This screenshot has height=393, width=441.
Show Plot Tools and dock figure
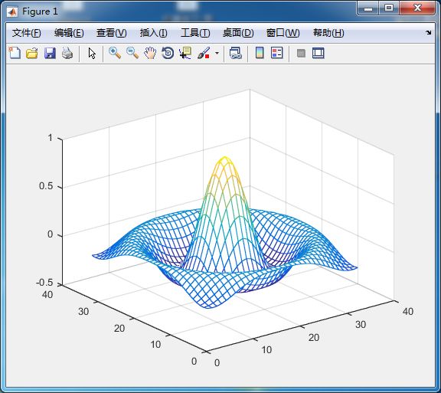pyautogui.click(x=318, y=53)
